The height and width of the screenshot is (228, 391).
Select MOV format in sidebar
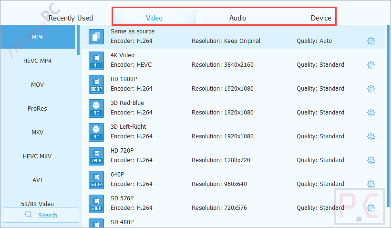pos(37,85)
